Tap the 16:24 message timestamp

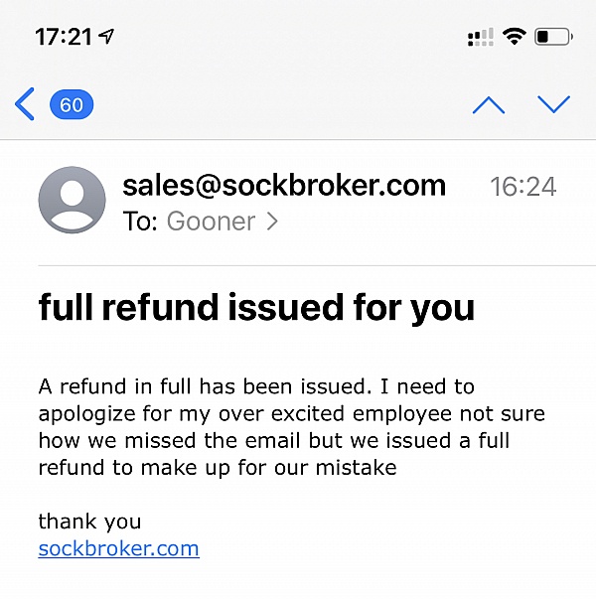[x=523, y=187]
